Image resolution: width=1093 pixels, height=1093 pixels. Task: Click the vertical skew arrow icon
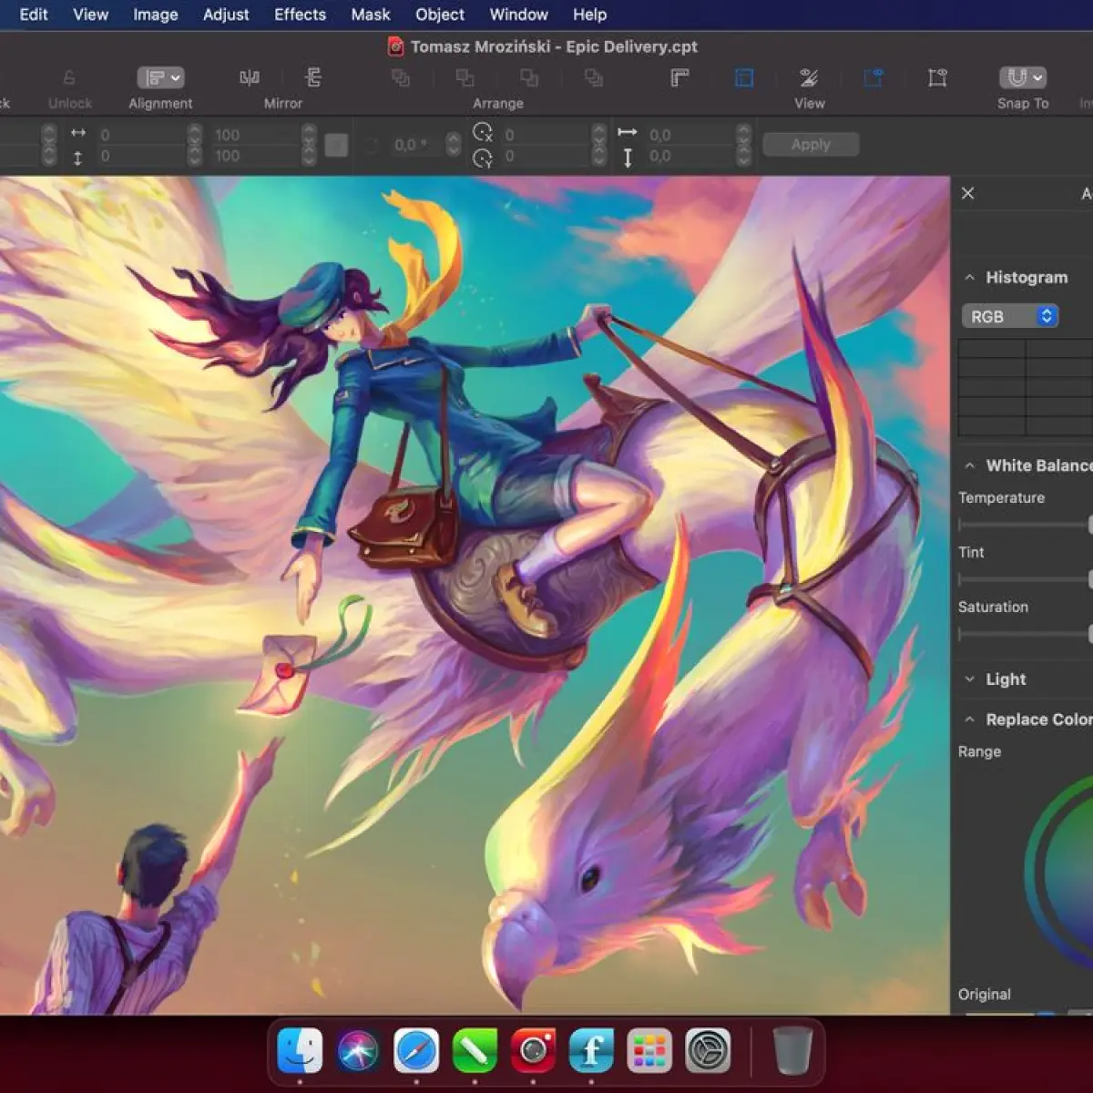[628, 158]
